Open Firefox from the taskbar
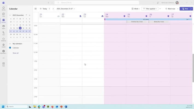The width and height of the screenshot is (194, 109). (52, 107)
